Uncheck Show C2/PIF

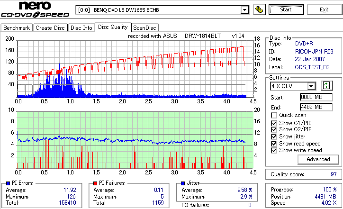tap(274, 129)
